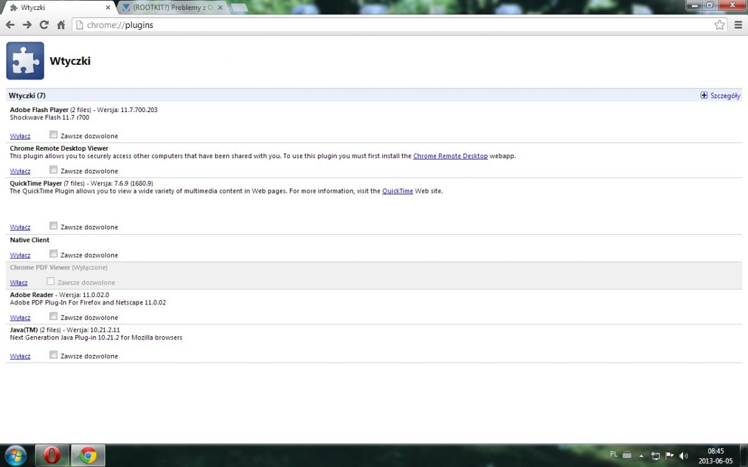Open the Chrome Remote Desktop webapp link

[450, 156]
